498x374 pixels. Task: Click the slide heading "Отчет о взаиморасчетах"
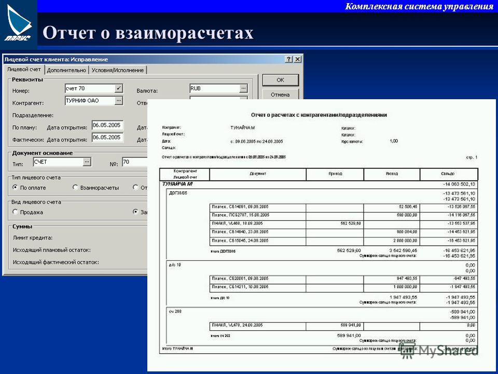148,32
